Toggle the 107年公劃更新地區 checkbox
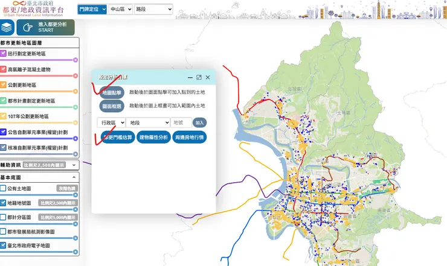 3,116
